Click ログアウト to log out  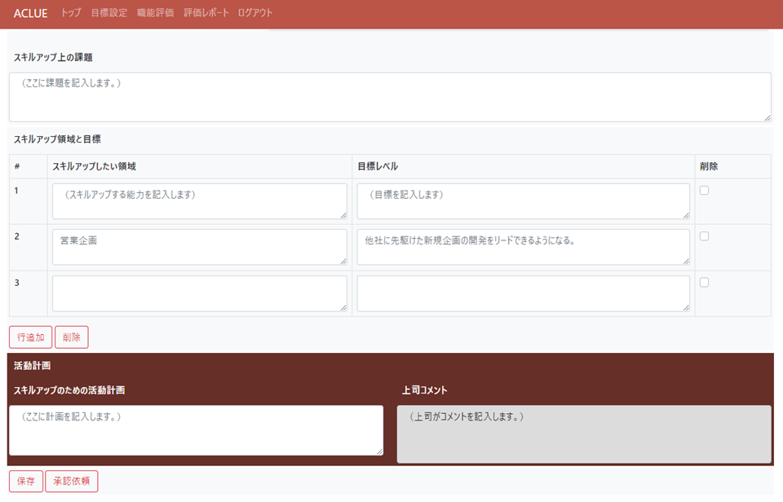point(254,13)
